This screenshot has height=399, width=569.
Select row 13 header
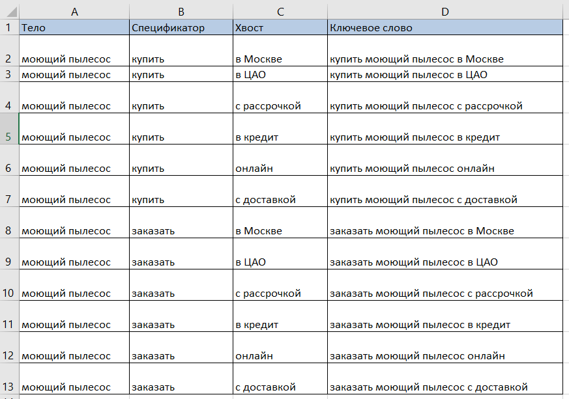(9, 379)
